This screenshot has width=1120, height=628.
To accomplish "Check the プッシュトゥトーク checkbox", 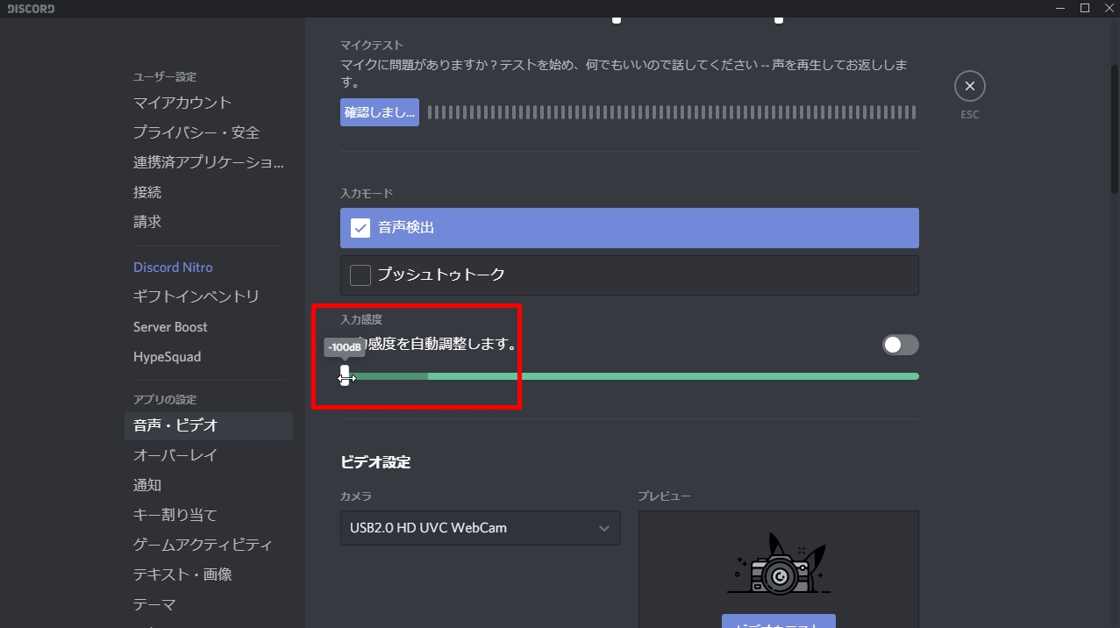I will click(x=360, y=275).
